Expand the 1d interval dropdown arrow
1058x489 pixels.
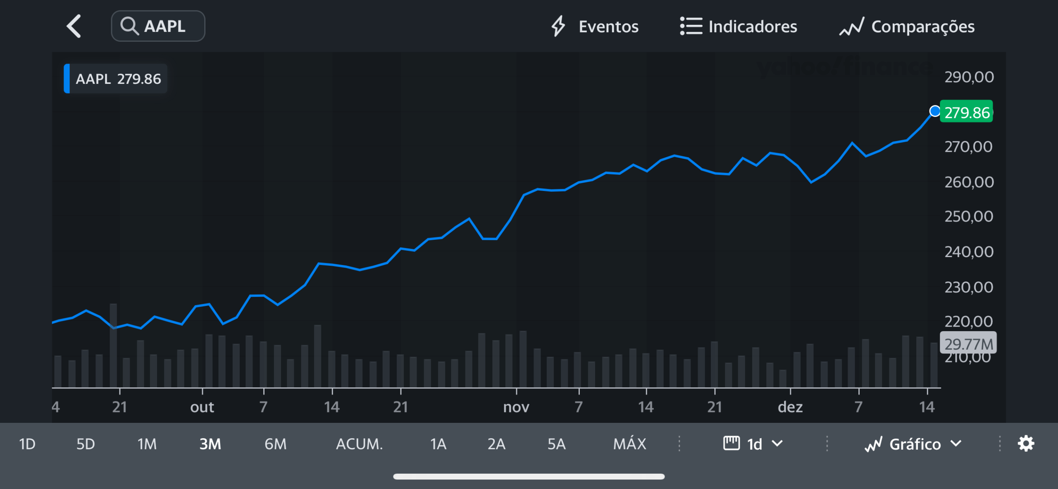click(x=777, y=444)
